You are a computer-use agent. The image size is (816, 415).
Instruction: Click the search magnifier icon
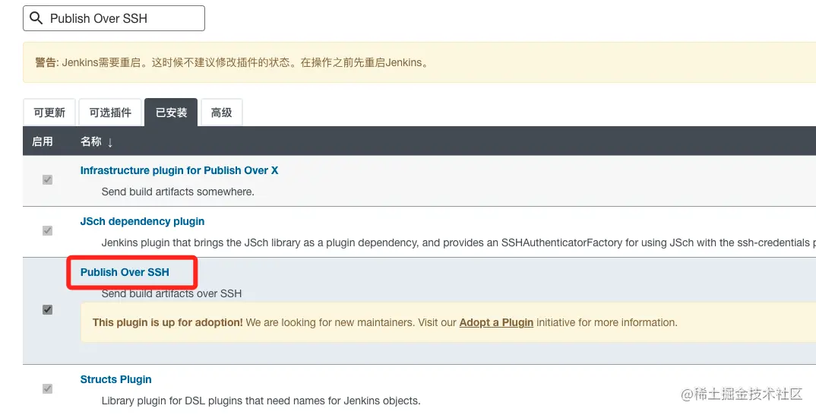coord(36,18)
